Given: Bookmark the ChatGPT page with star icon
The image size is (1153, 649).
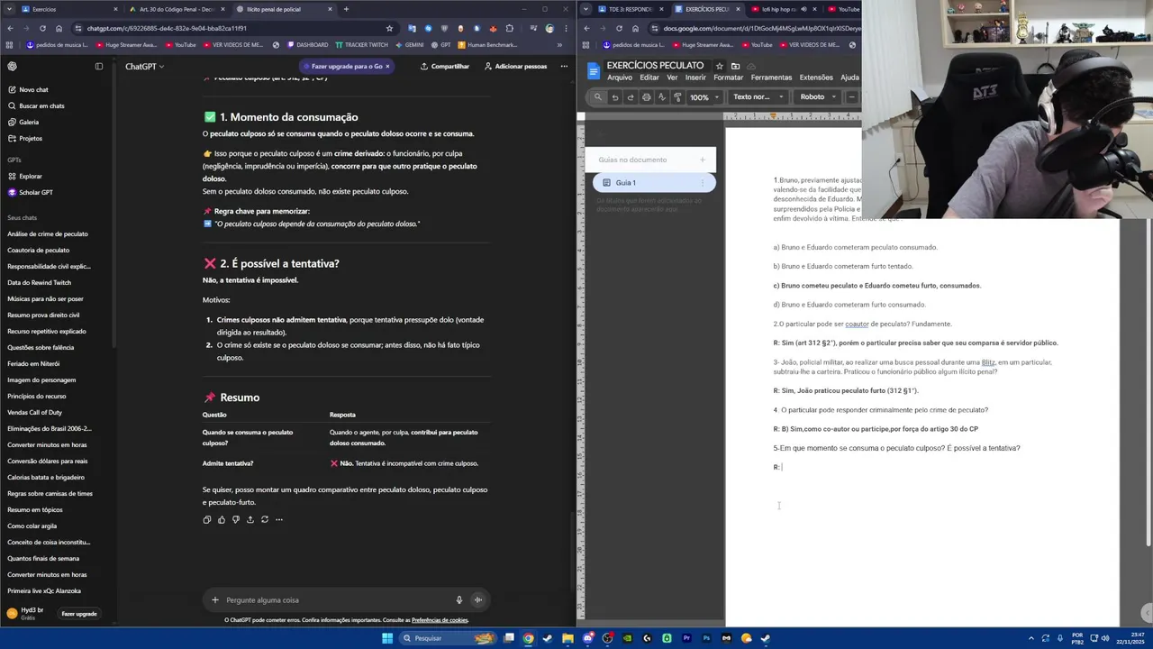Looking at the screenshot, I should pyautogui.click(x=389, y=28).
